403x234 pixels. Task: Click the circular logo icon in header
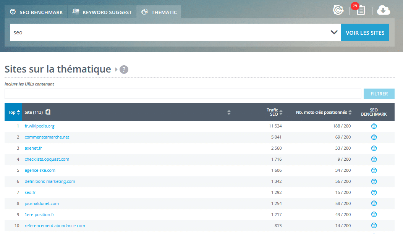coord(338,10)
